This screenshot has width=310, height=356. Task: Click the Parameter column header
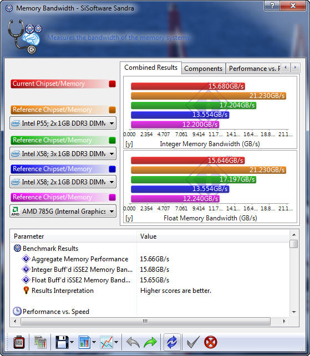(73, 236)
